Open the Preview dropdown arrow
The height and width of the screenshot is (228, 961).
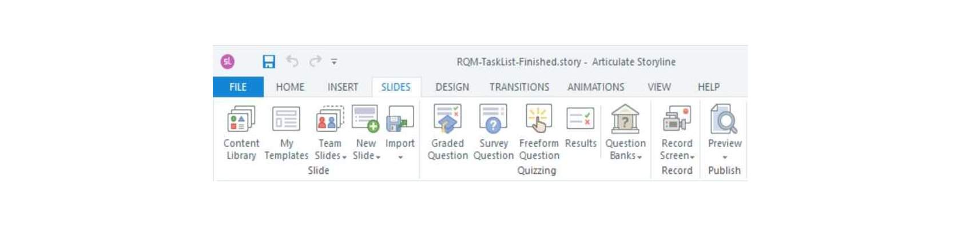725,157
